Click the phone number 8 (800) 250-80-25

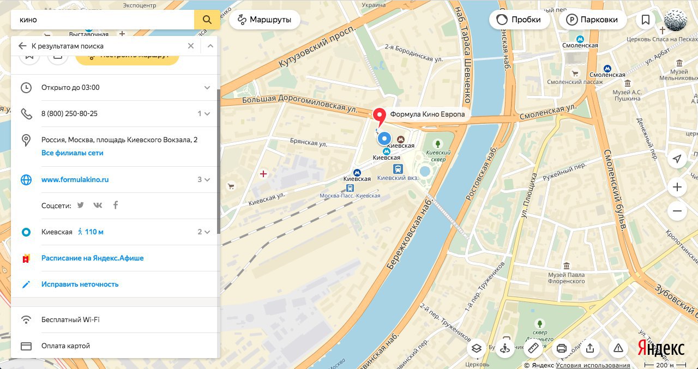pyautogui.click(x=69, y=113)
